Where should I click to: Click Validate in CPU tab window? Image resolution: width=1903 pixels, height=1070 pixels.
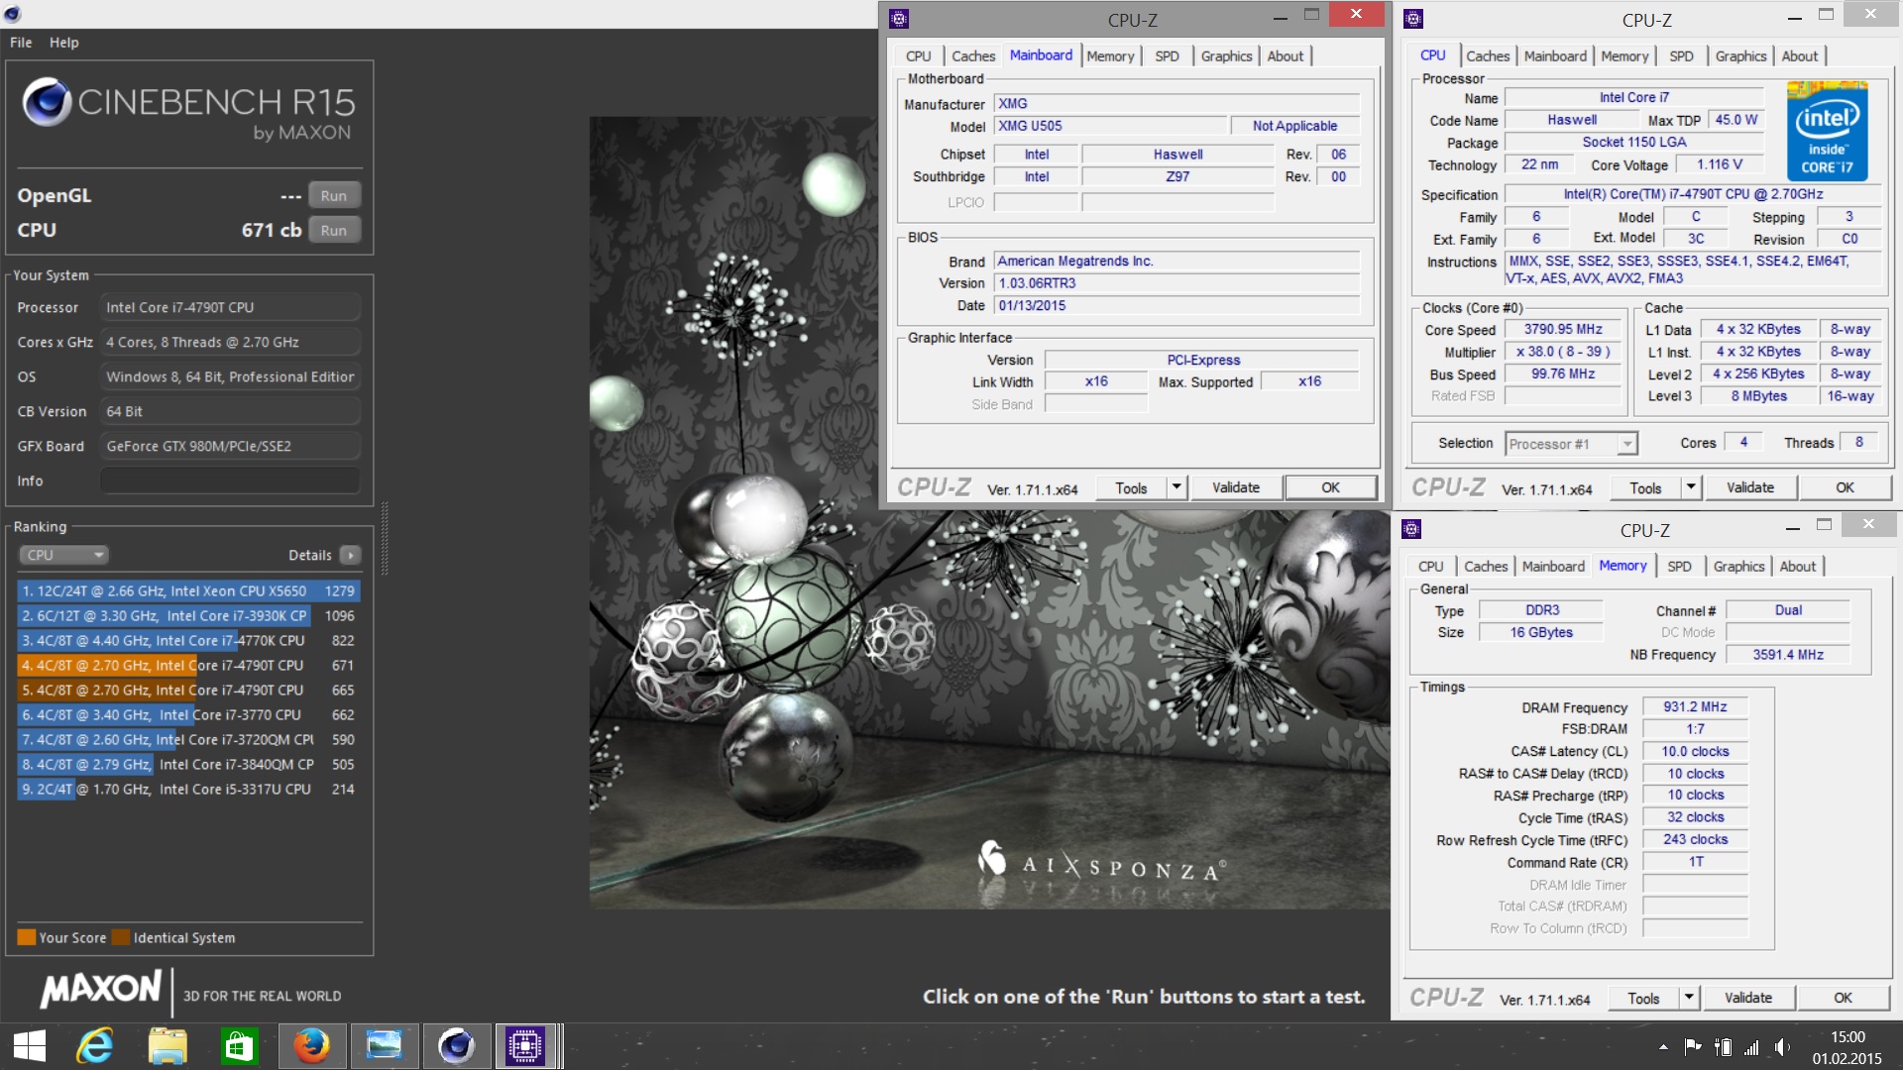pyautogui.click(x=1750, y=487)
